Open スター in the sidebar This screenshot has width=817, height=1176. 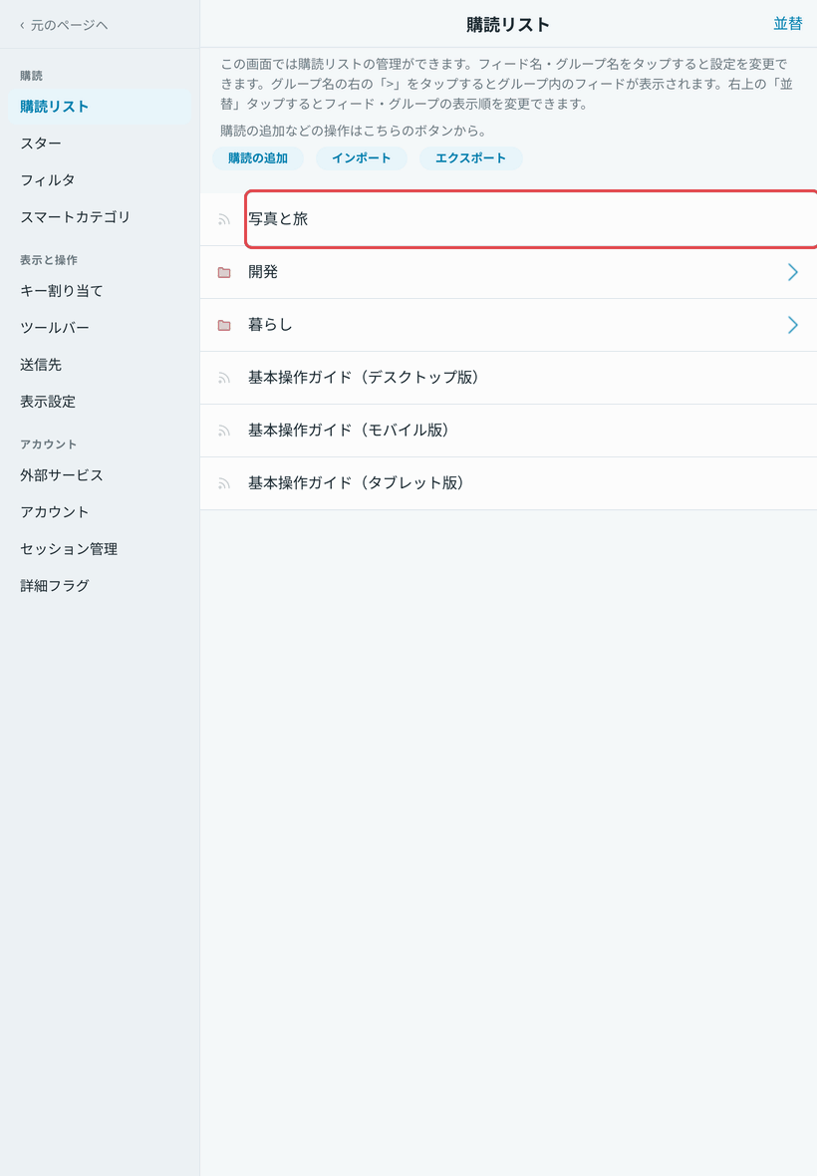100,144
